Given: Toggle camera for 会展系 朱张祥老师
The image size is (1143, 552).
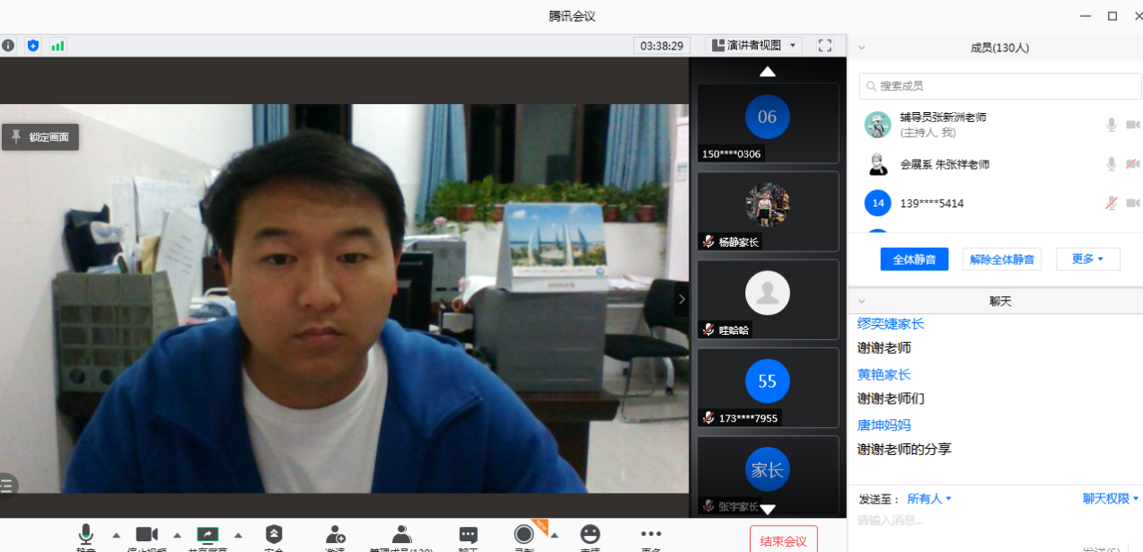Looking at the screenshot, I should click(1132, 164).
